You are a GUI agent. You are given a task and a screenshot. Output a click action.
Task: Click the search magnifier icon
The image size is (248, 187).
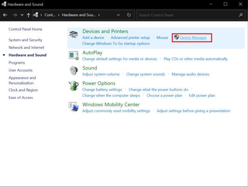[241, 15]
